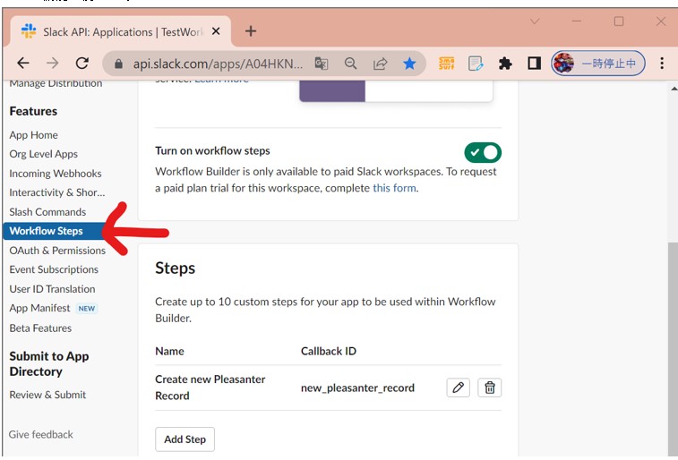The image size is (678, 460).
Task: Open the profile avatar button
Action: click(598, 64)
